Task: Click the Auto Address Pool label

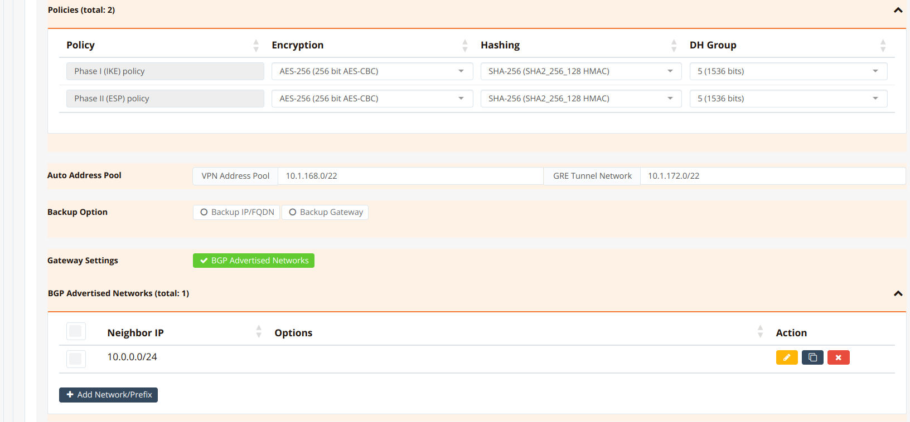Action: pyautogui.click(x=84, y=175)
